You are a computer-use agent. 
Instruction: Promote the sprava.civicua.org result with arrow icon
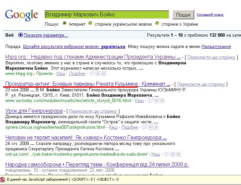coord(150,127)
